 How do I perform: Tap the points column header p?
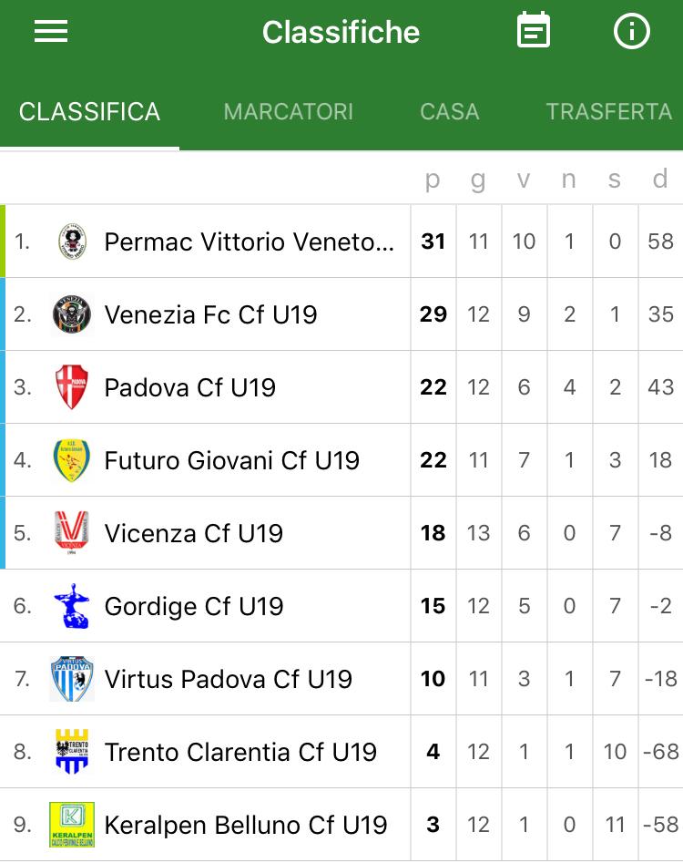tap(433, 180)
